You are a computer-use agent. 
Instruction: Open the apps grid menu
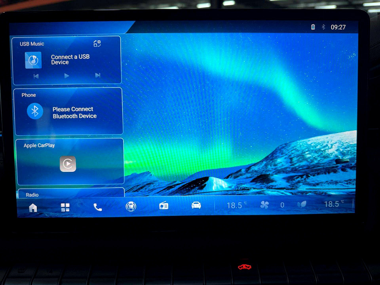(x=65, y=207)
